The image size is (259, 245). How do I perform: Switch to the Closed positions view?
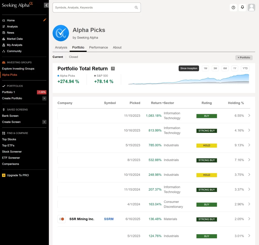(73, 57)
